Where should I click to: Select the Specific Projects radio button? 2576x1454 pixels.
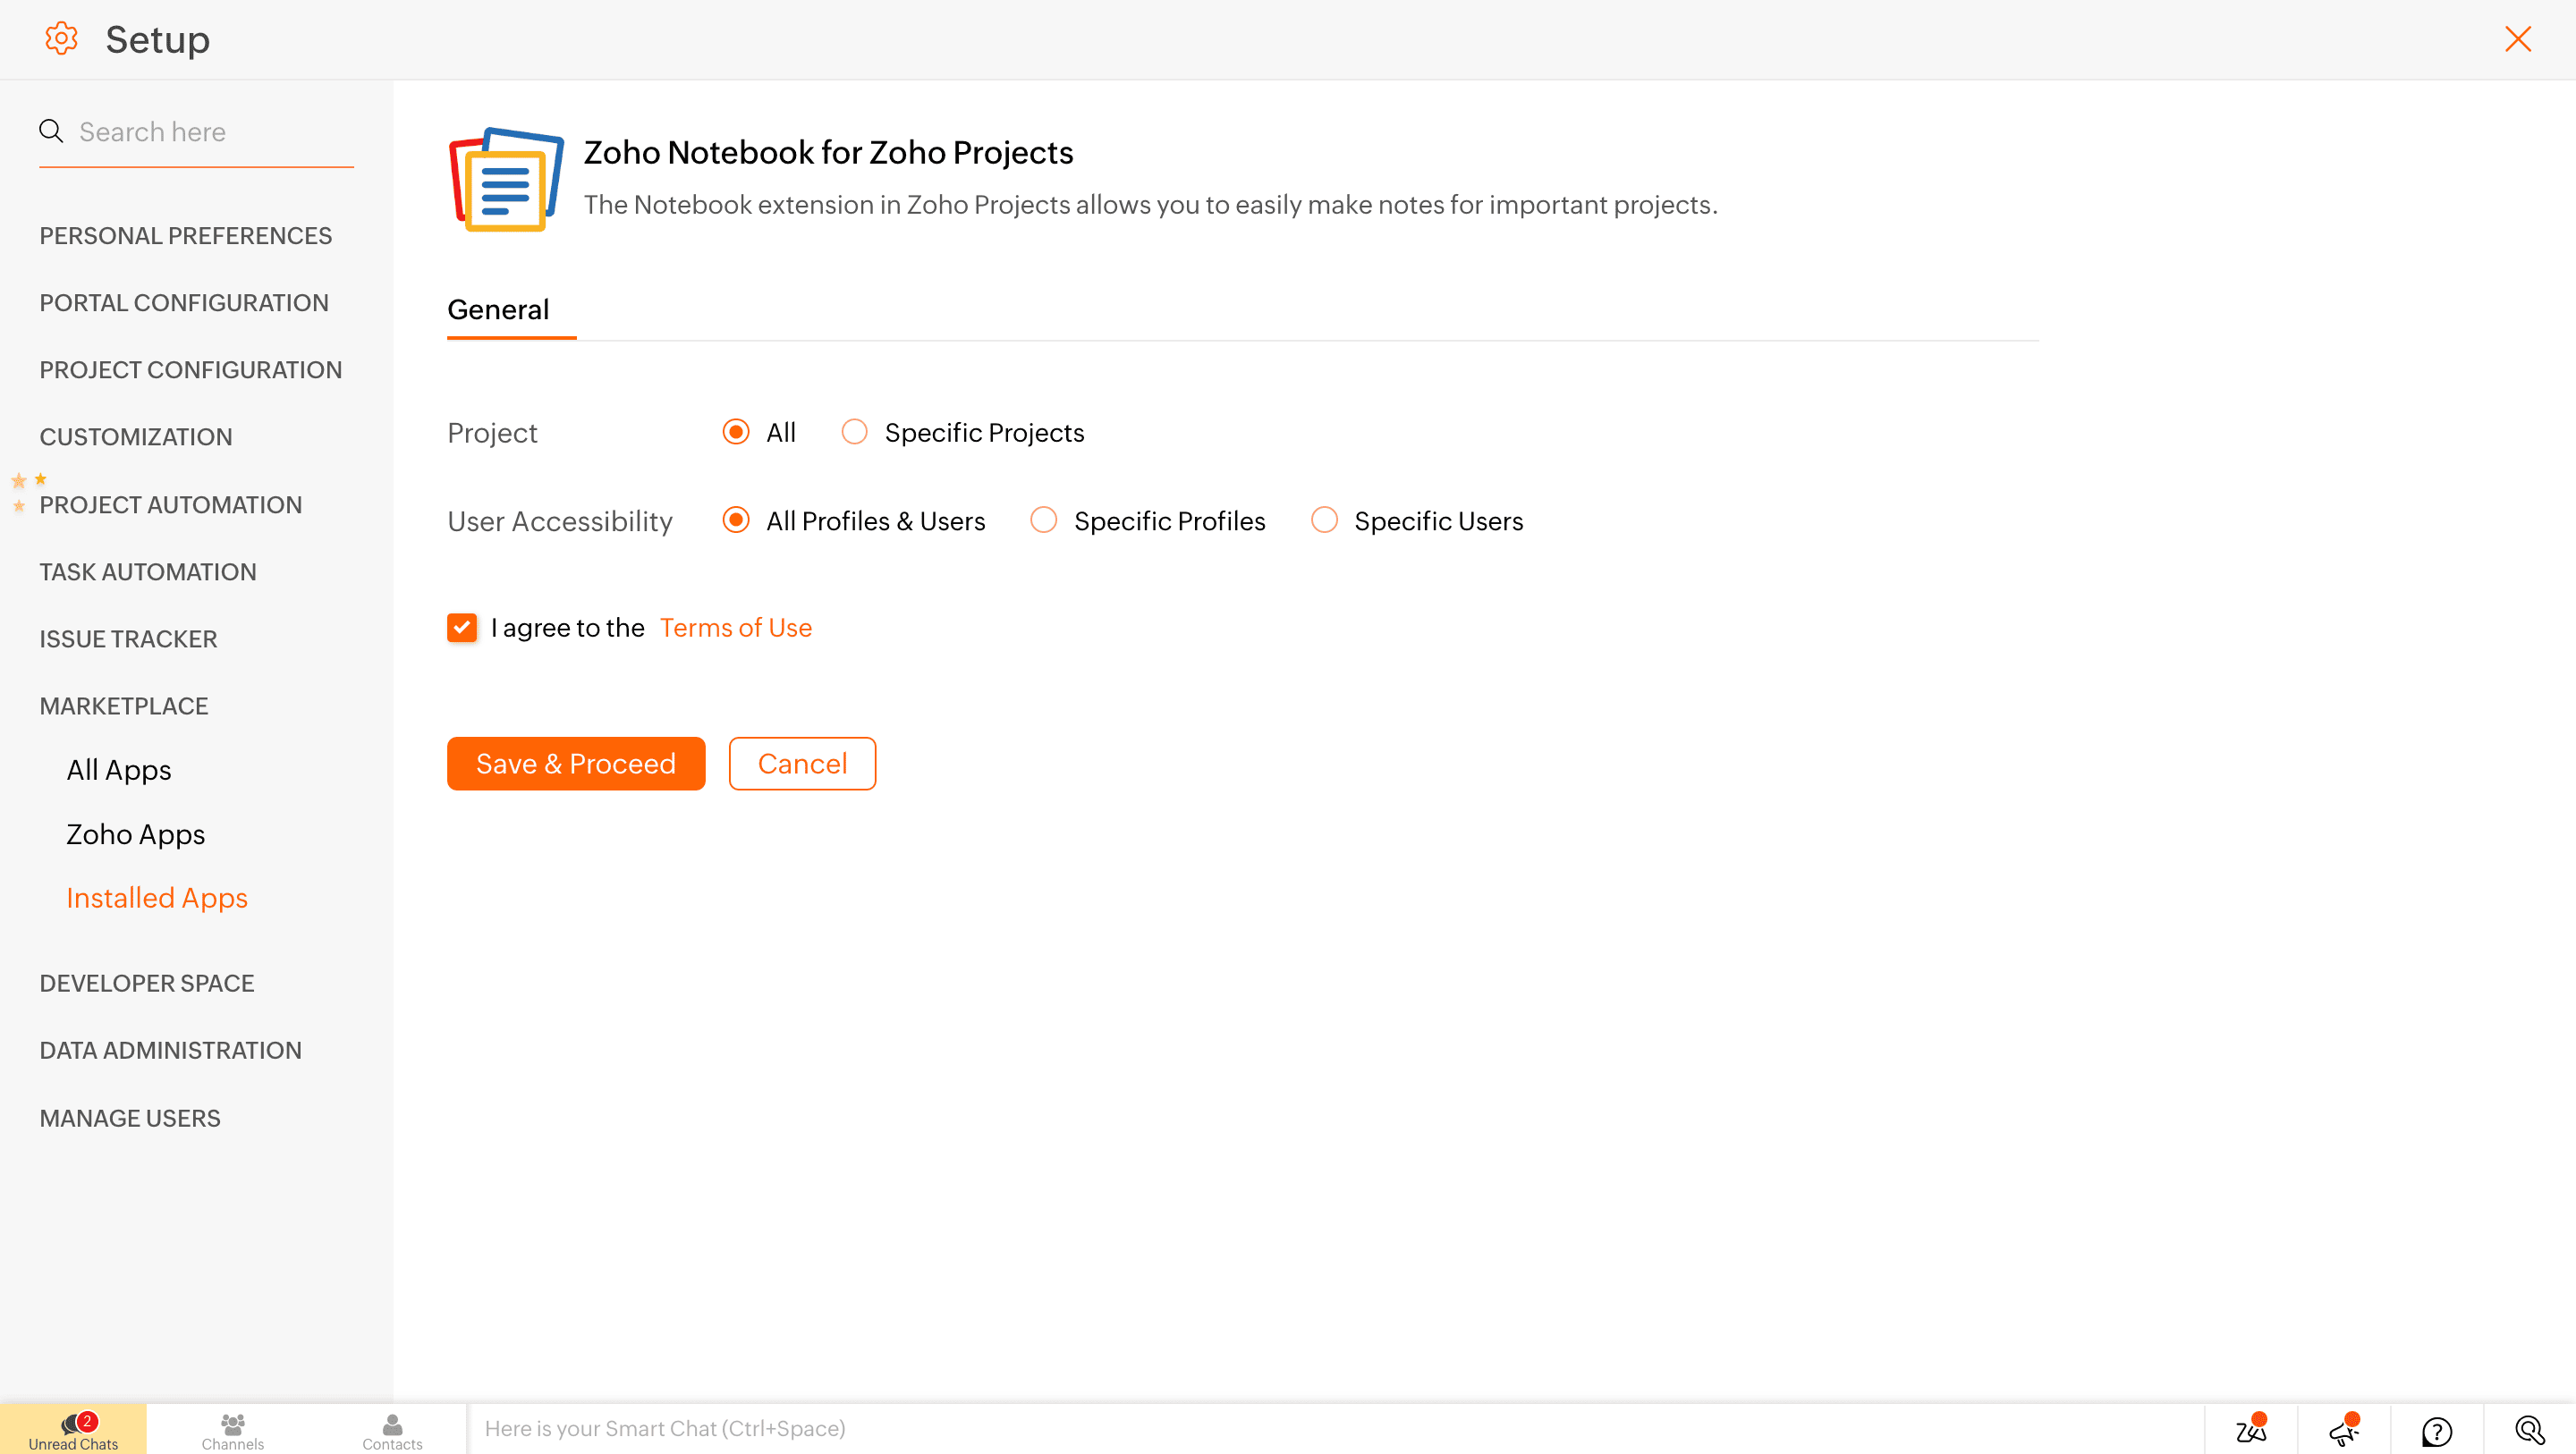point(854,432)
